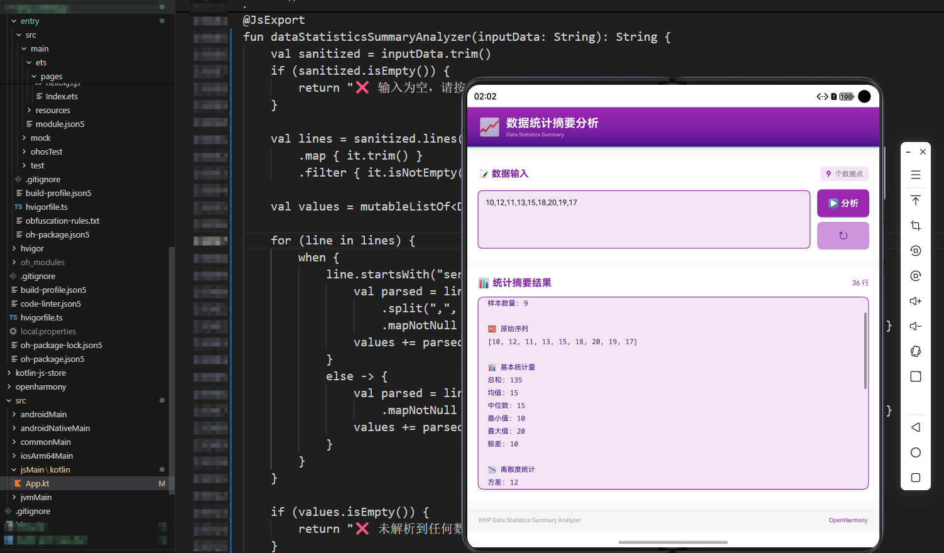Click the notepad icon beside 数据输入

(484, 174)
